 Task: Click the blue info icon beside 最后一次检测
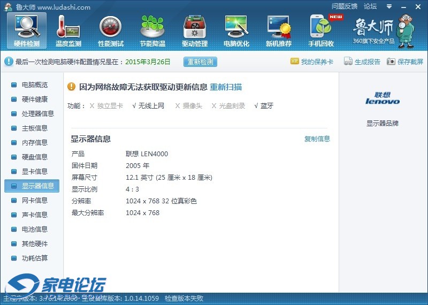[9, 62]
